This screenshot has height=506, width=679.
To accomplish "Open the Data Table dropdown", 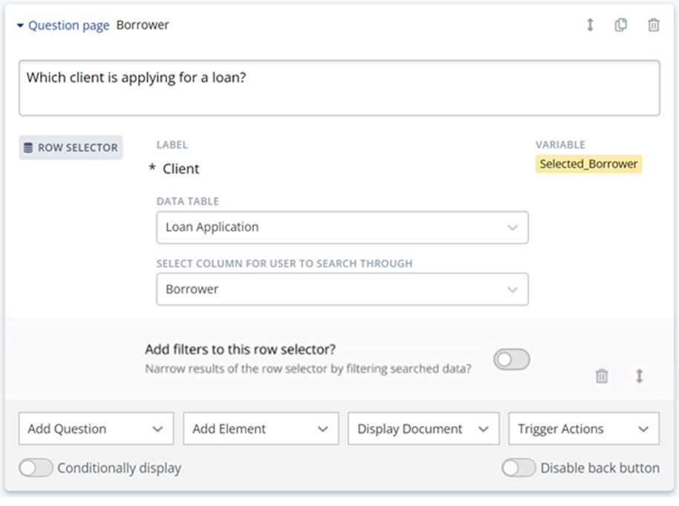I will (x=342, y=227).
